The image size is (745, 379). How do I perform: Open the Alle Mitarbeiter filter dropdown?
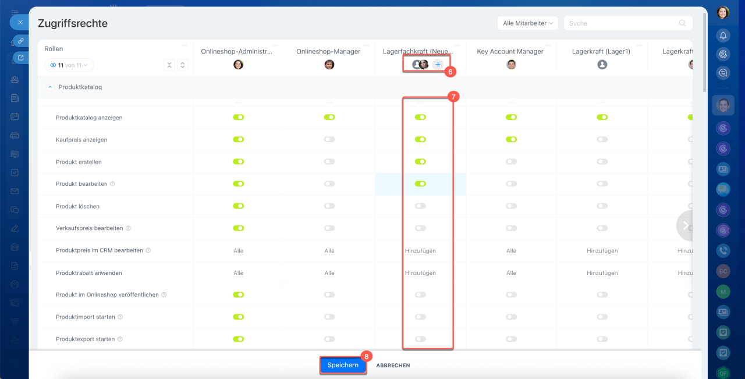(528, 23)
